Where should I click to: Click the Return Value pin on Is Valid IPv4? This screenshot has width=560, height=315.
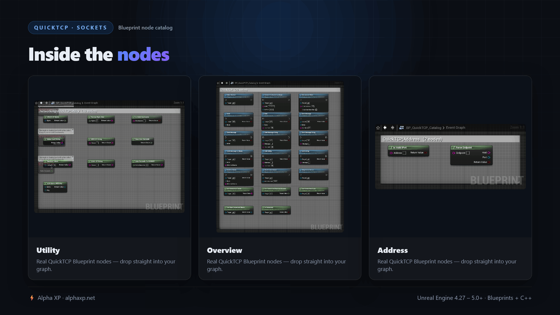(x=426, y=153)
